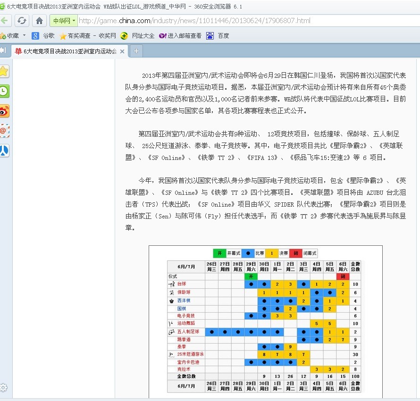Open mail @ icon in sidebar
The width and height of the screenshot is (420, 401).
(4, 131)
